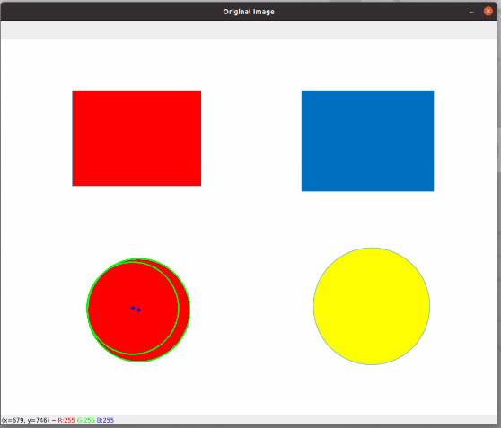Click the x, y coordinate readout in the status bar
This screenshot has width=501, height=428.
(x=25, y=420)
